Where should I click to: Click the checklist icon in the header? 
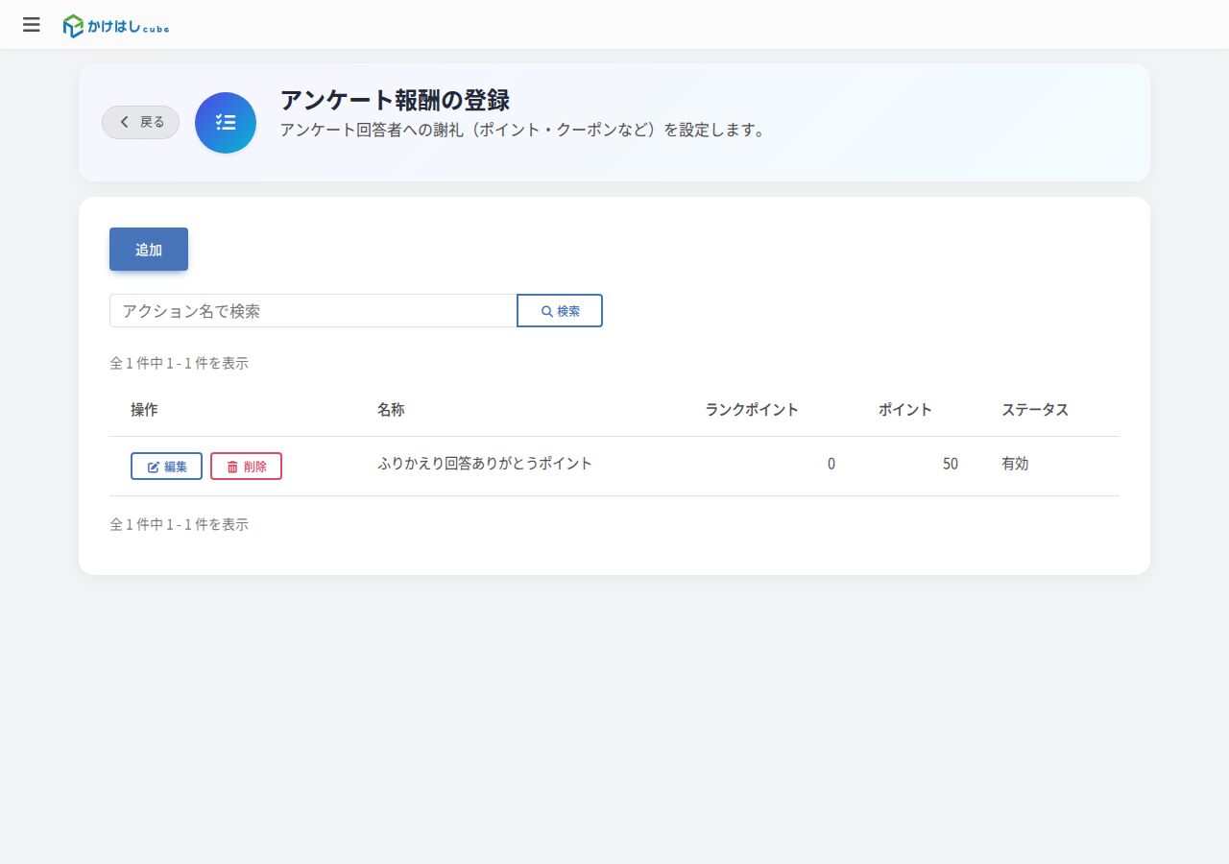click(x=226, y=123)
